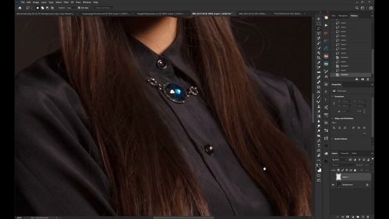Open the layer Fill dropdown
The image size is (389, 219).
pos(367,170)
